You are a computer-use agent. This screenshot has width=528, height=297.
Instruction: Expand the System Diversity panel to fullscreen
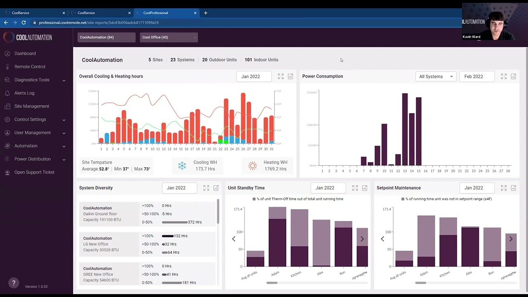(206, 188)
